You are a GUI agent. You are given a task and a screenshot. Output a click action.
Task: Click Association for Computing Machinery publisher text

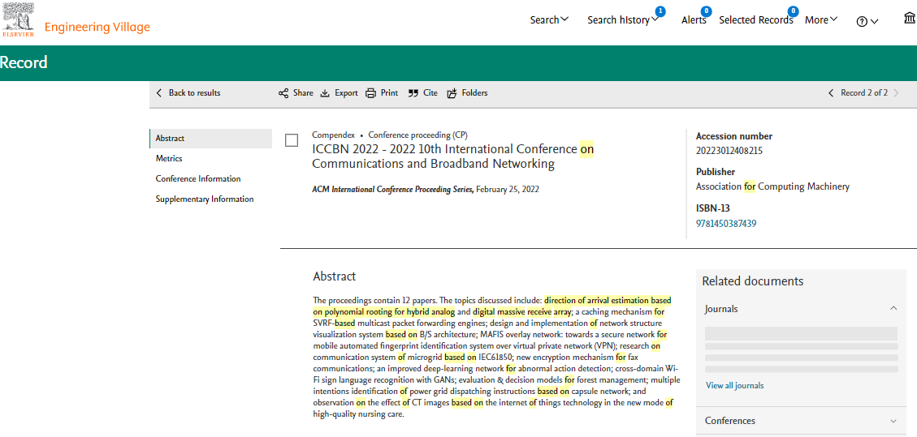click(772, 186)
